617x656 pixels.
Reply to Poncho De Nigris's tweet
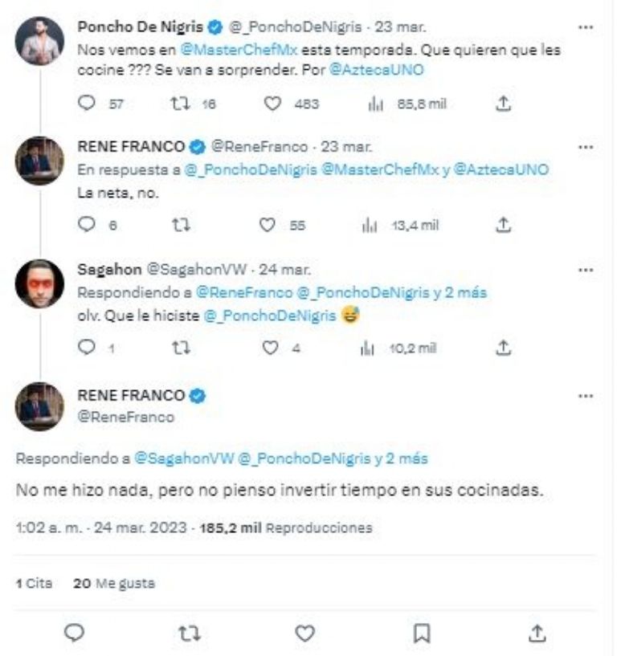tap(88, 104)
